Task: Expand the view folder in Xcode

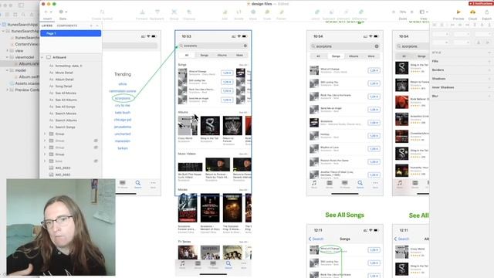Action: coord(8,51)
